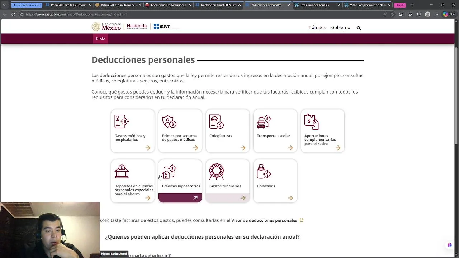
Task: Open the browser profile avatar
Action: tap(427, 14)
